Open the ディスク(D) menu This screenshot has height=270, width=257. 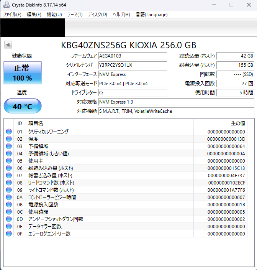point(98,15)
